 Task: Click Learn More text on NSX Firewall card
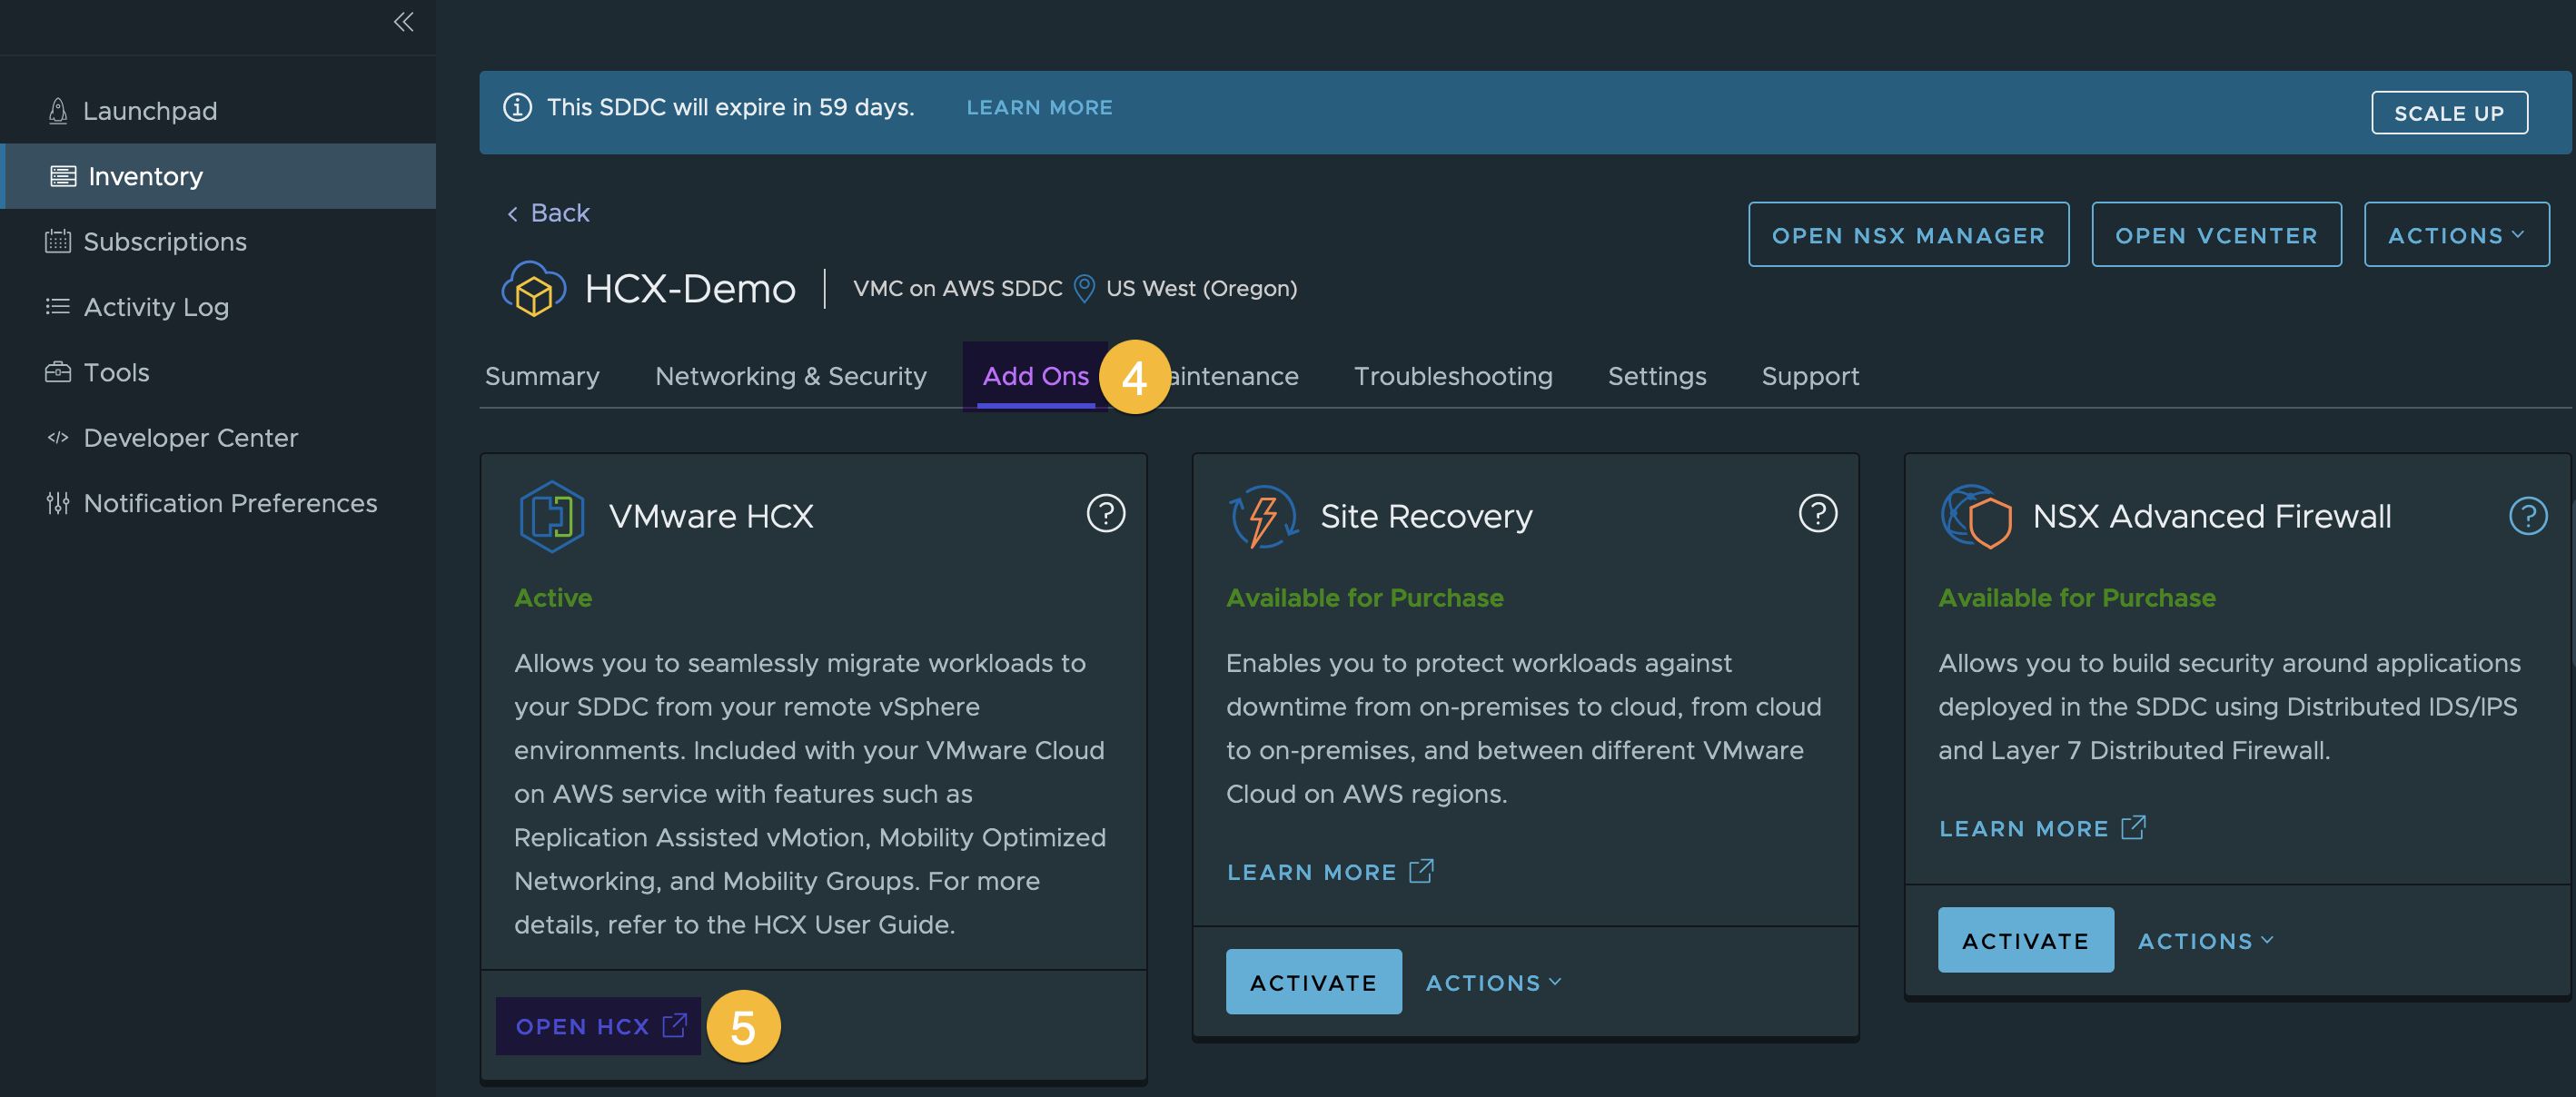pos(2023,829)
